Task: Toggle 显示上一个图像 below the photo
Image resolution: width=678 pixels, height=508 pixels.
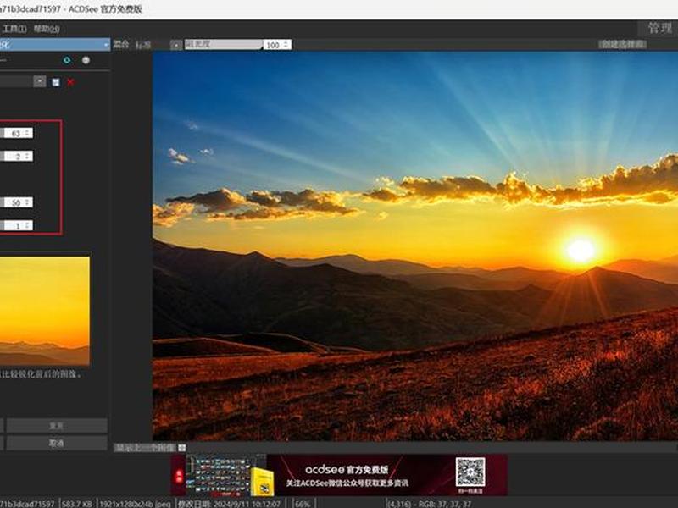Action: pyautogui.click(x=145, y=448)
